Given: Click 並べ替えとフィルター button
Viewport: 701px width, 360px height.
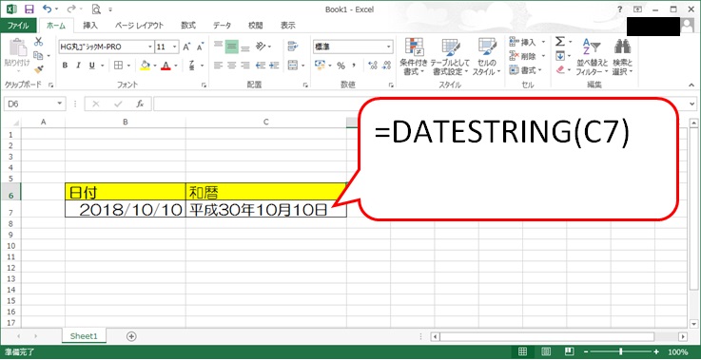Looking at the screenshot, I should click(592, 57).
